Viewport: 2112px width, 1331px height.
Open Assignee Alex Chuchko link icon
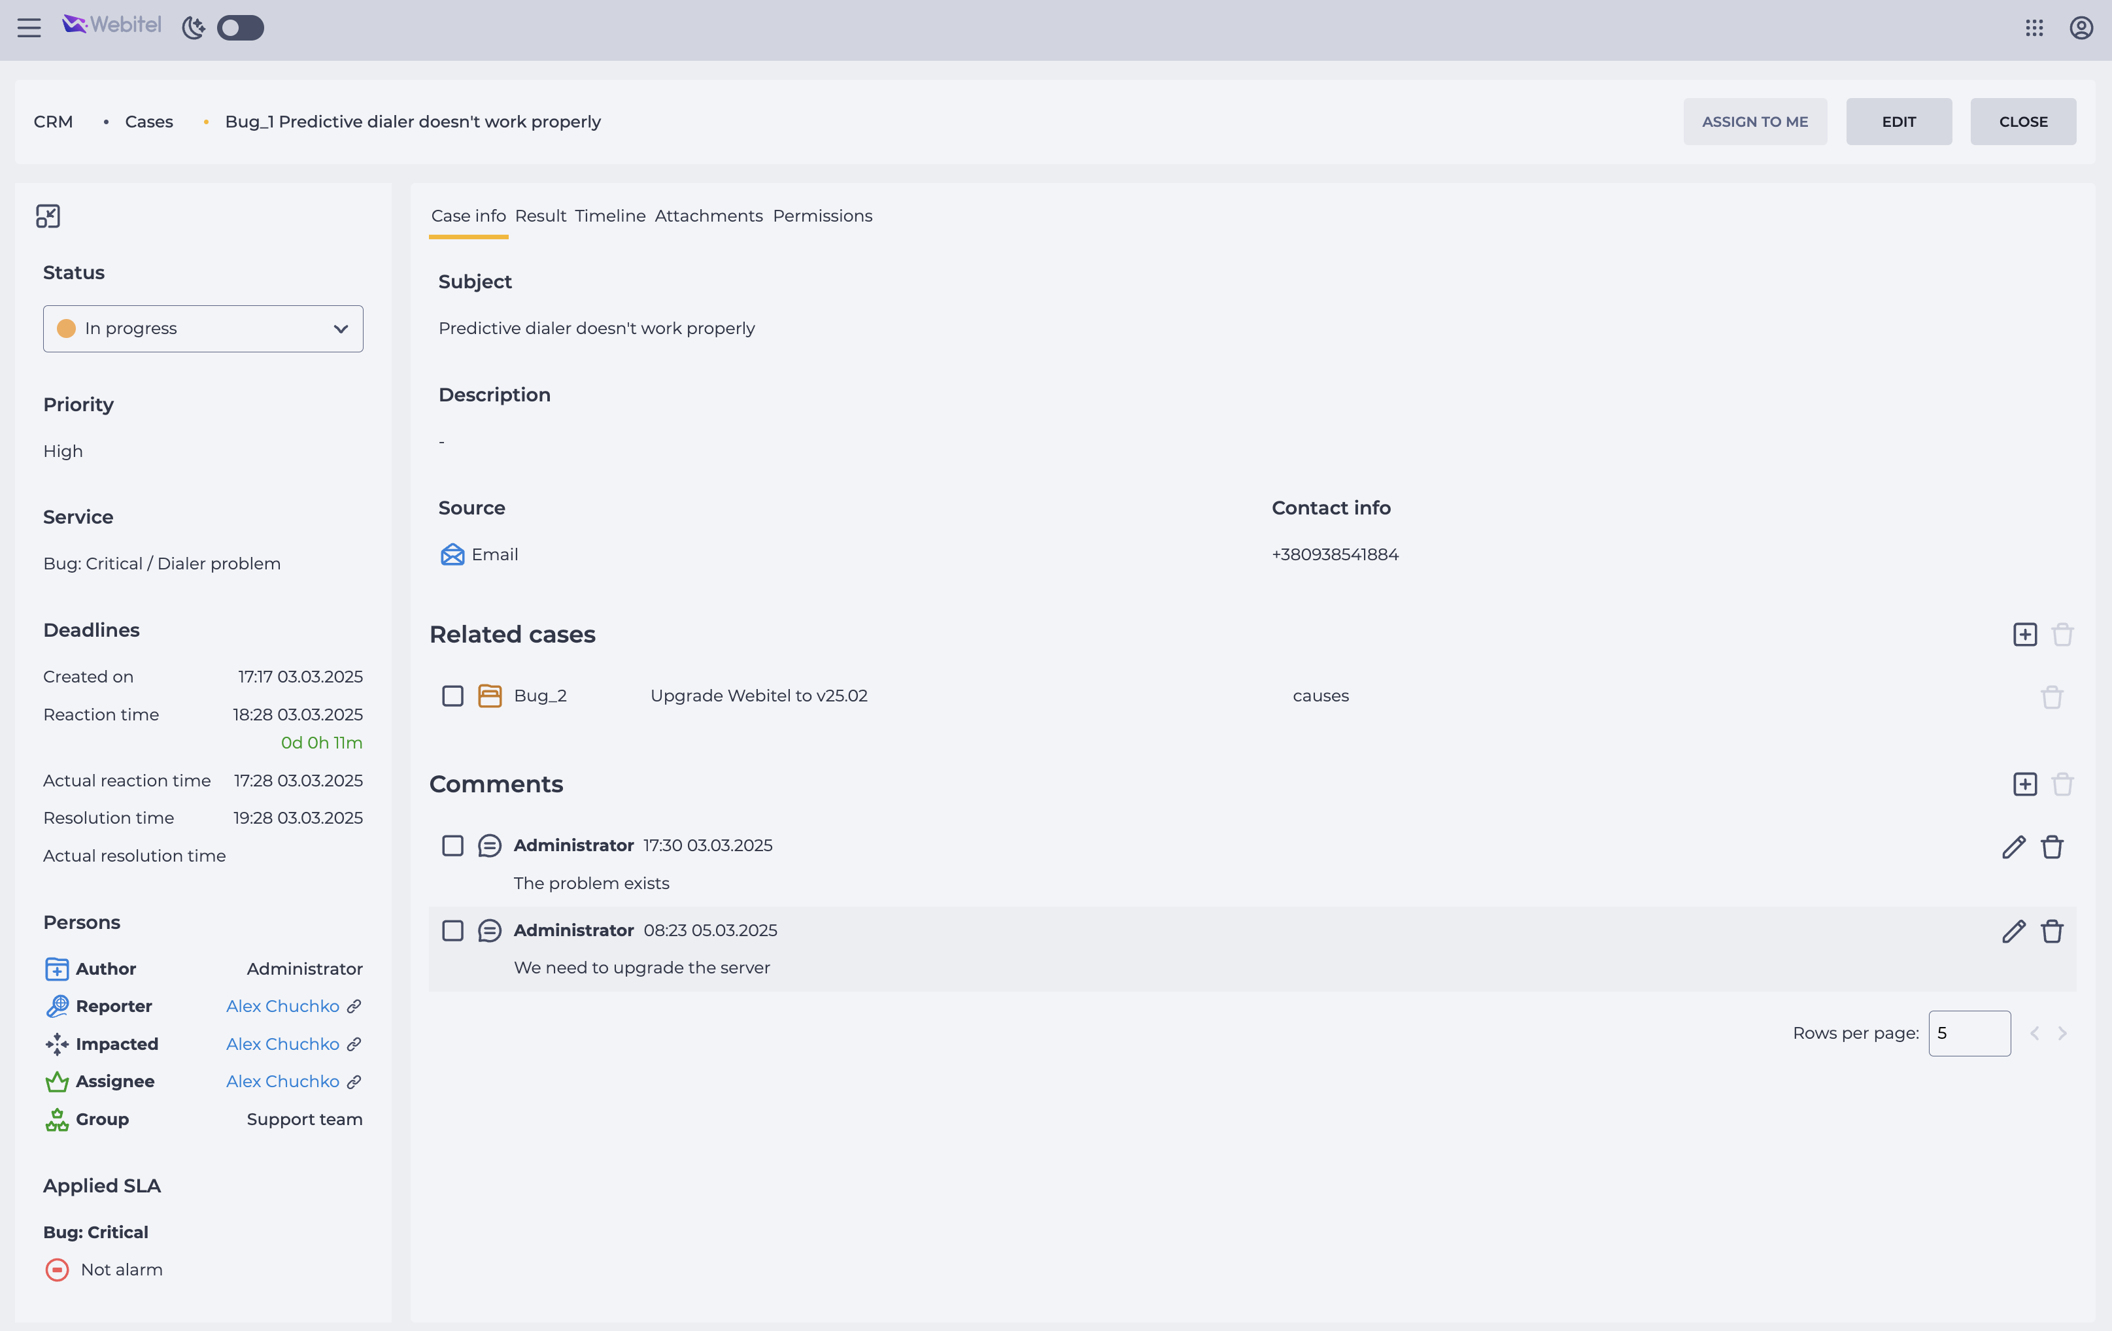tap(354, 1081)
